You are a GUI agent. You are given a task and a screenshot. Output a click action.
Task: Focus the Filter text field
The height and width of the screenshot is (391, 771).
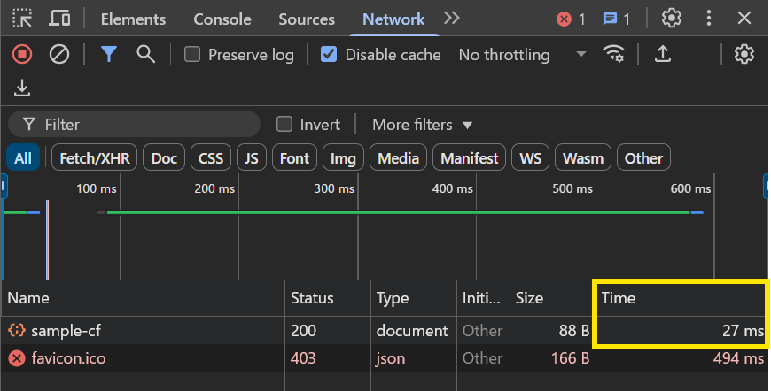click(x=134, y=124)
